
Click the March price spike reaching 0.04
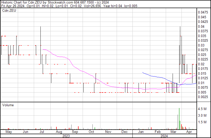[180, 45]
